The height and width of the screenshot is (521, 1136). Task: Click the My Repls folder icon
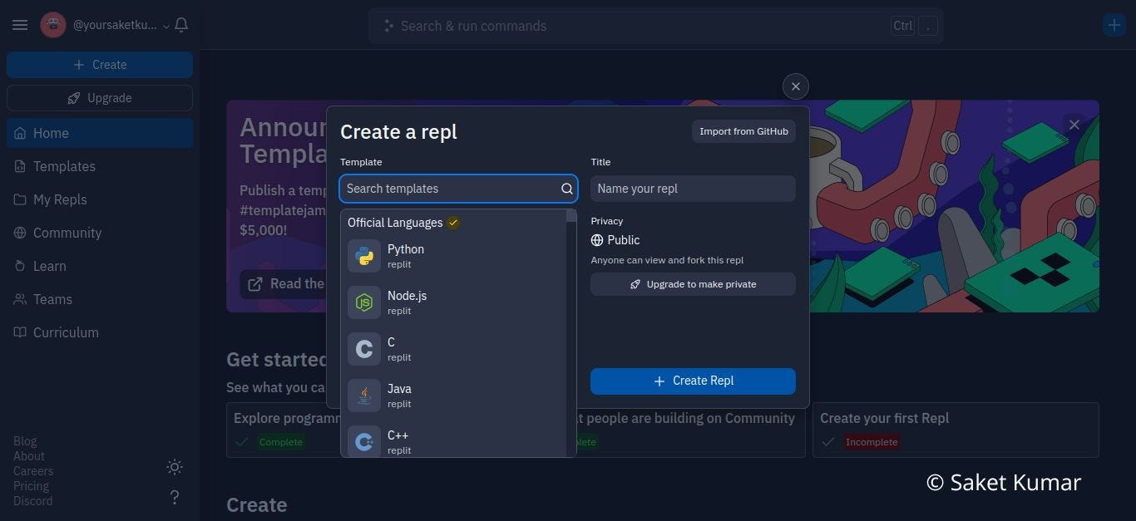pos(20,199)
